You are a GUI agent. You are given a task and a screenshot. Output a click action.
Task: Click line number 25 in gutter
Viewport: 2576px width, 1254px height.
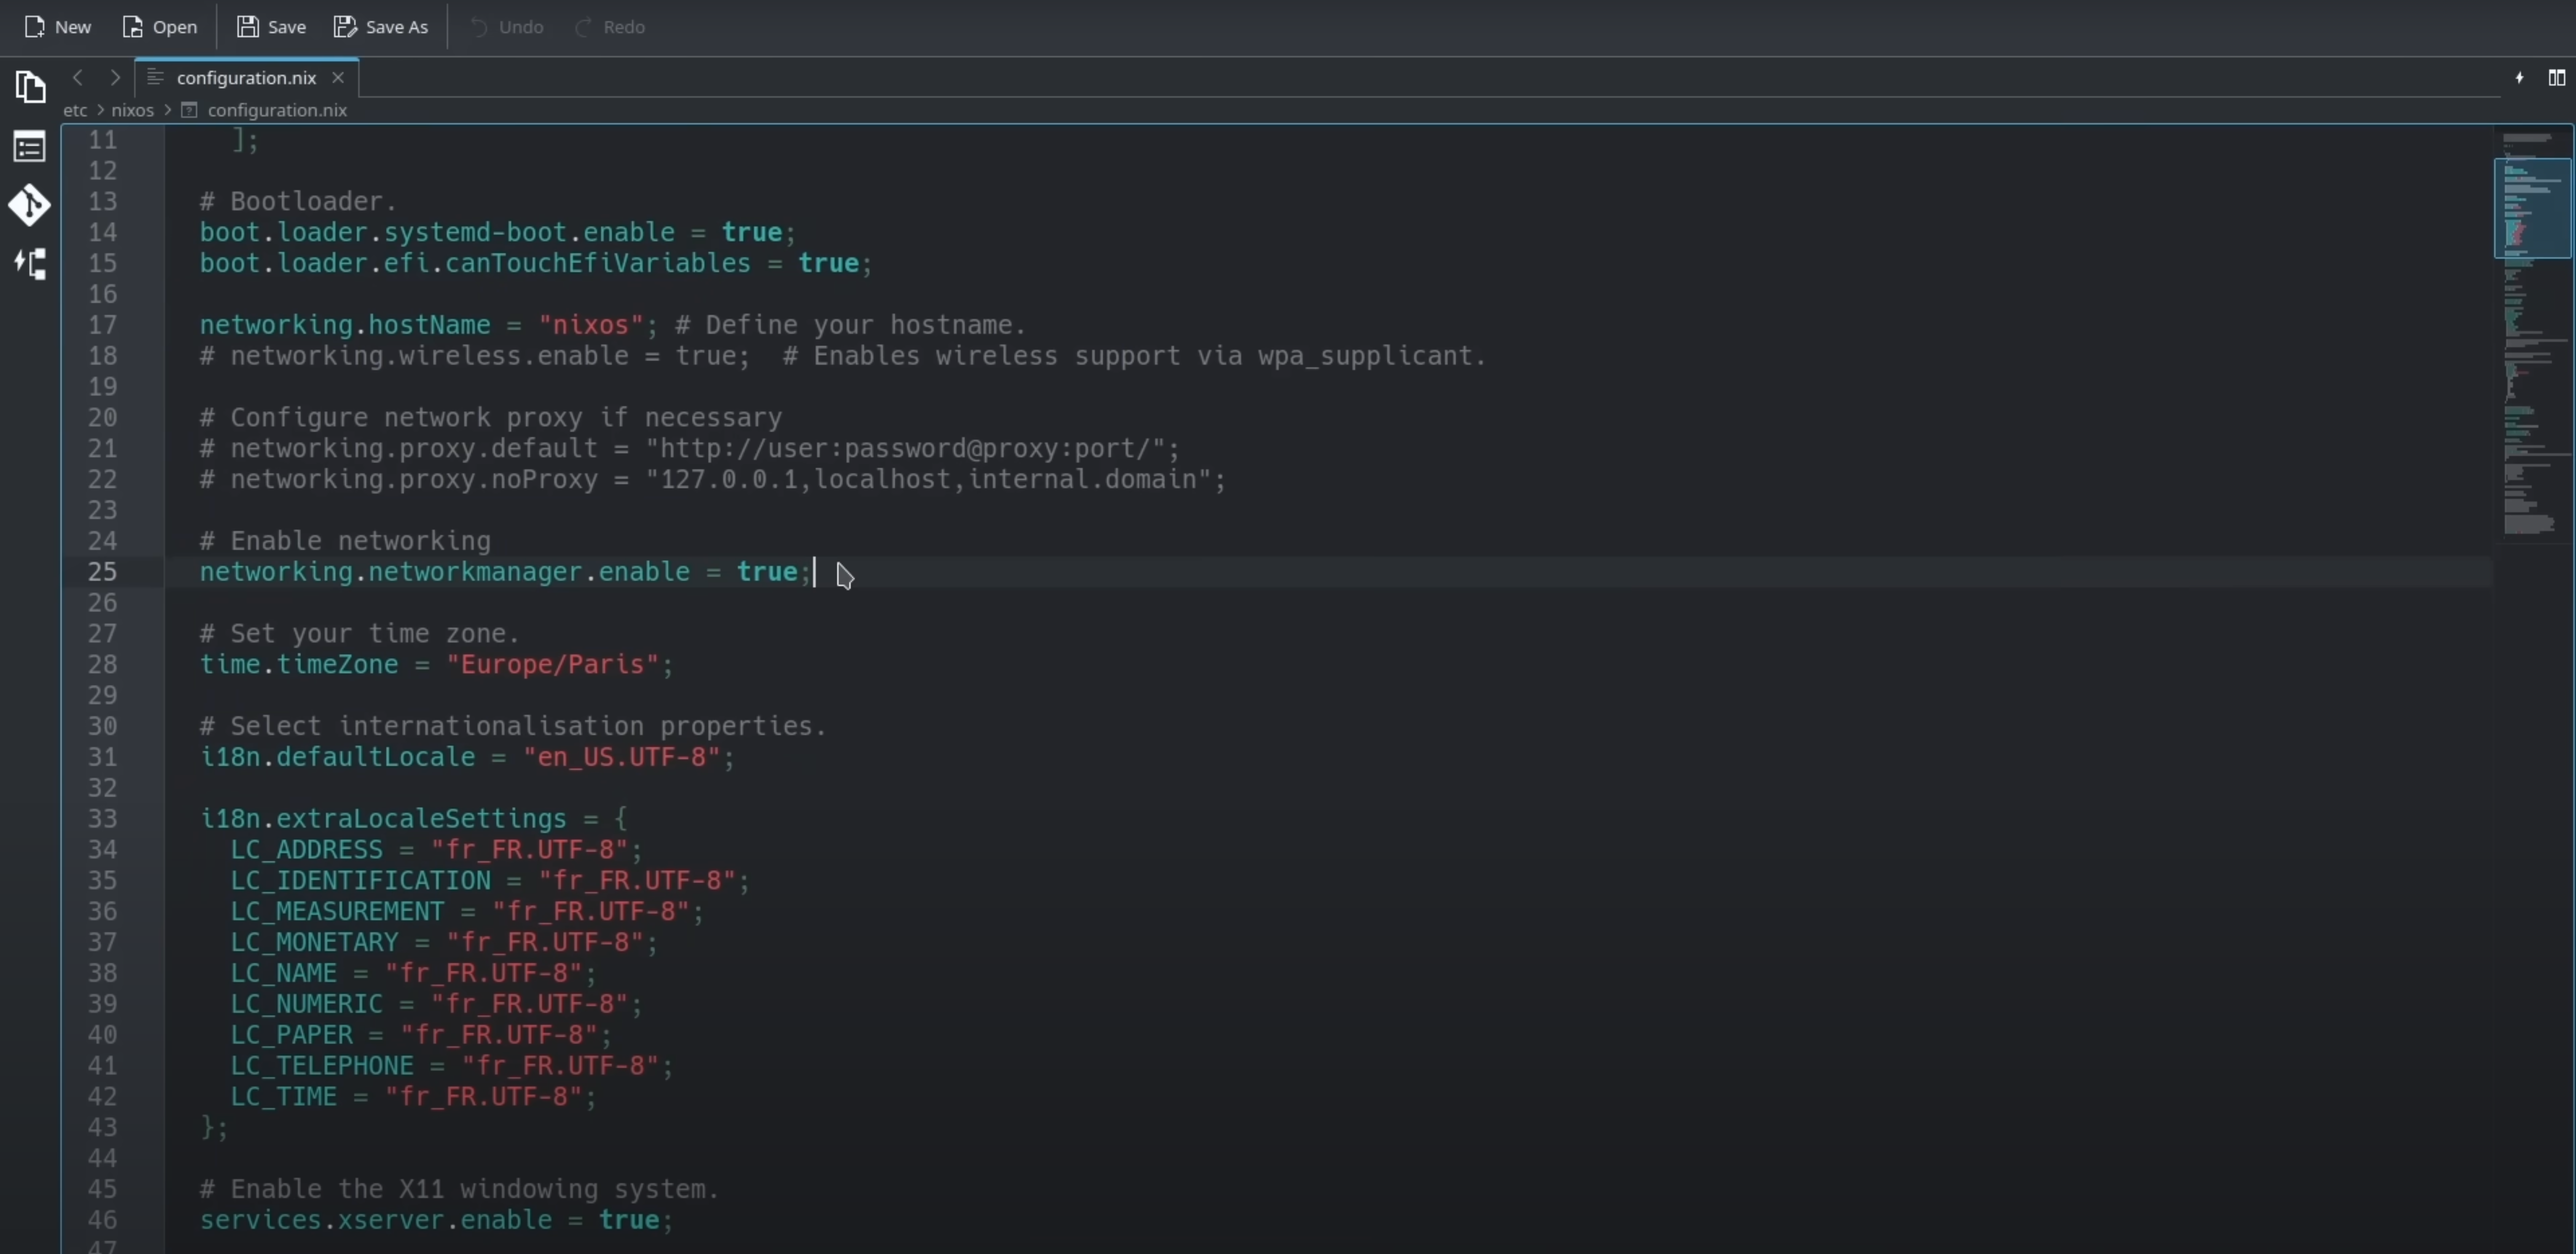click(x=103, y=572)
